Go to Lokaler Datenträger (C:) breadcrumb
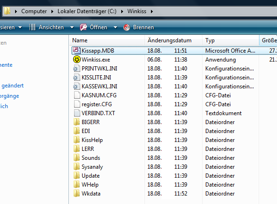 (x=87, y=11)
